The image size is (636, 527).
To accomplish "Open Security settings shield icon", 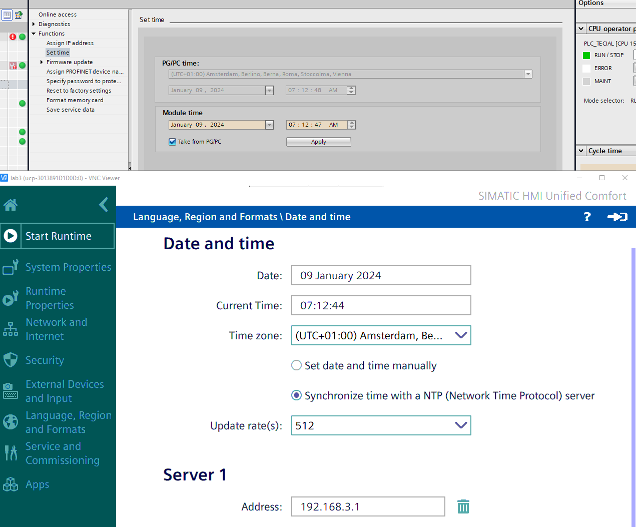I will [10, 360].
